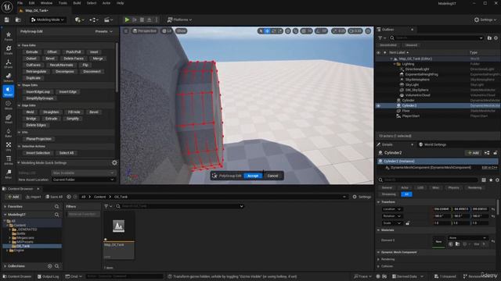Open the Presets dropdown in the PolyGroup Edit panel
Viewport: 501px width, 281px height.
104,31
